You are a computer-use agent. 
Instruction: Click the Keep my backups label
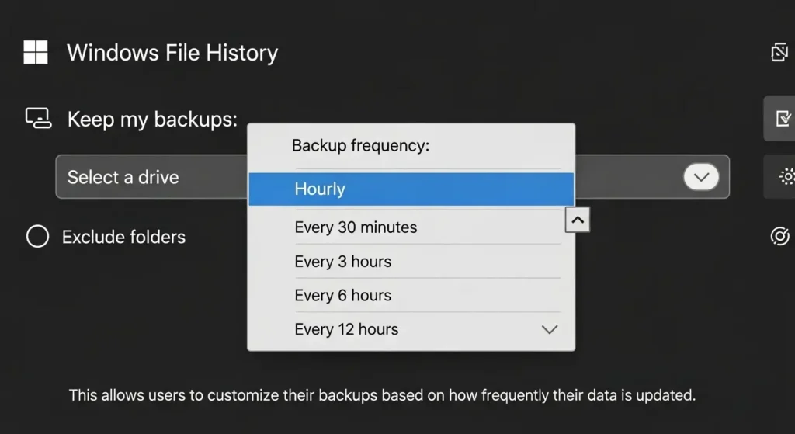(x=152, y=120)
